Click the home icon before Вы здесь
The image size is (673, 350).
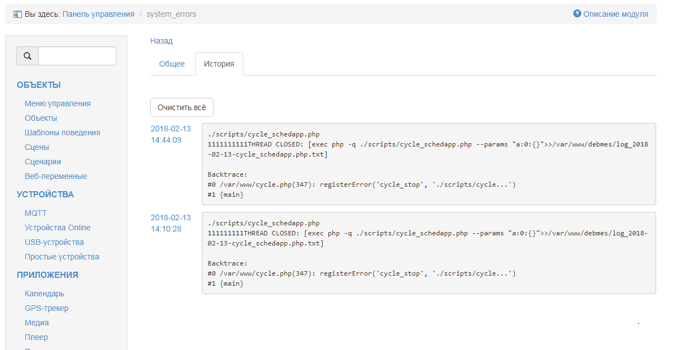point(17,15)
